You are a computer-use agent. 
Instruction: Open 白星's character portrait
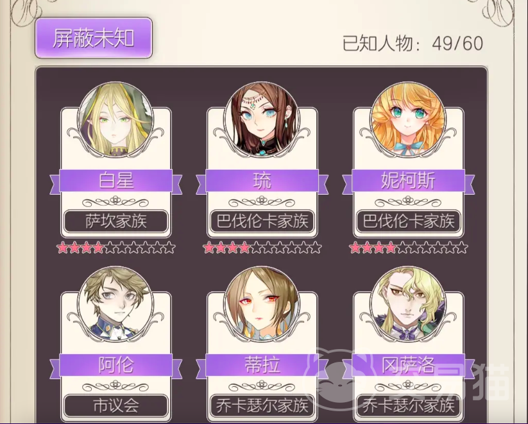[x=116, y=120]
